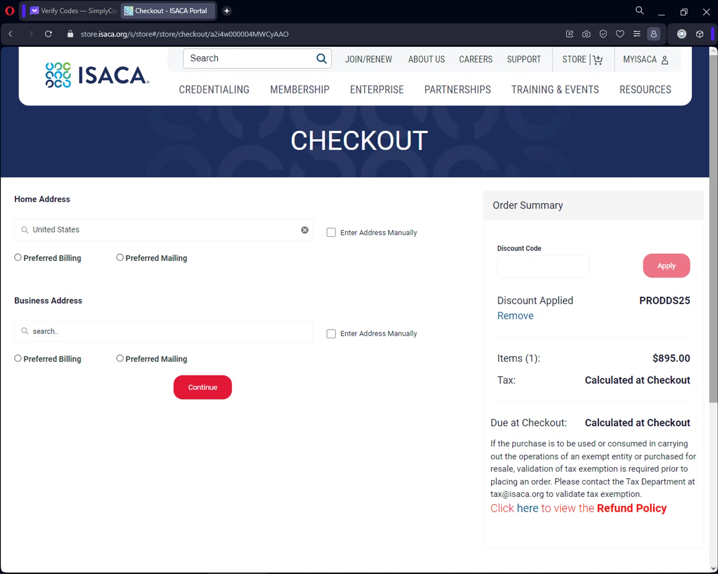Click the MYISACA link text
718x574 pixels.
(x=640, y=59)
